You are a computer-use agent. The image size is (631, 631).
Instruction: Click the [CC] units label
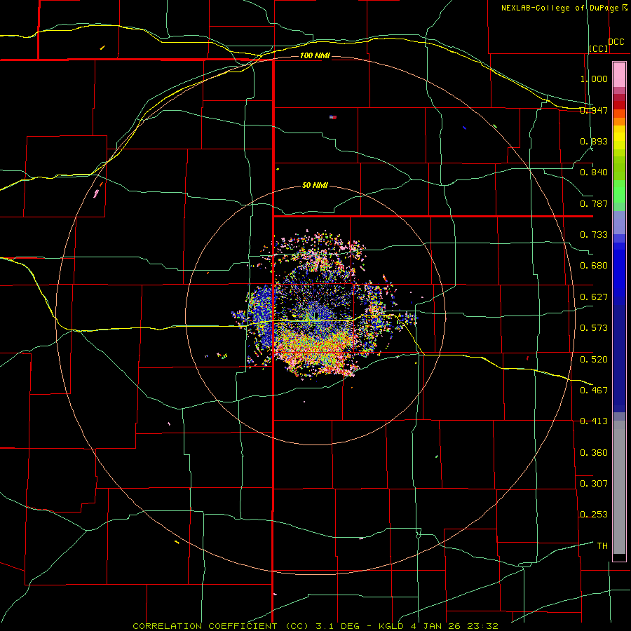tap(599, 48)
